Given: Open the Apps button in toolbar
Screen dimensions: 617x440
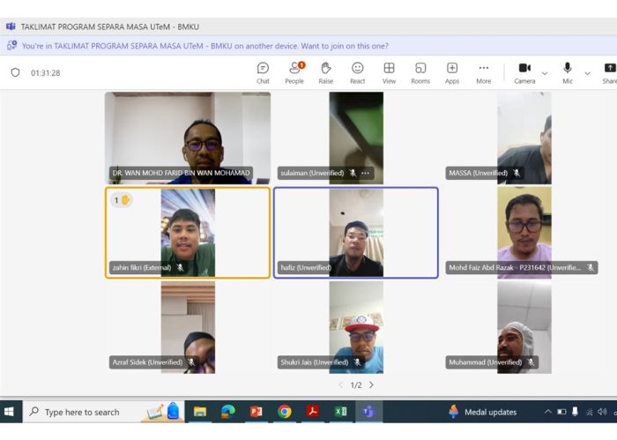Looking at the screenshot, I should [x=451, y=72].
